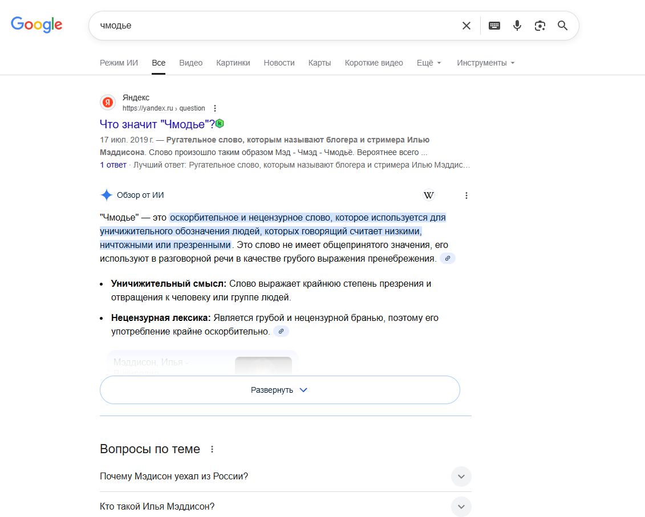Click the 'Яндекс' site name
Image resolution: width=645 pixels, height=517 pixels.
pos(136,97)
